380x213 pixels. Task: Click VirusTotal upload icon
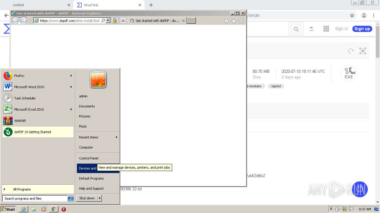(311, 29)
